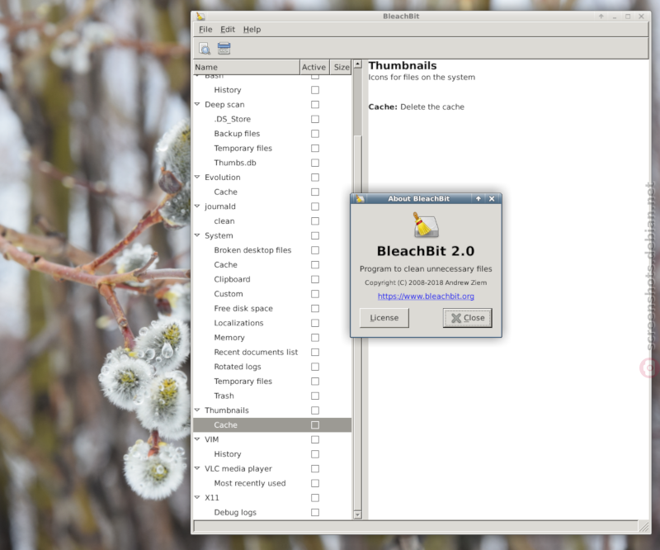660x550 pixels.
Task: Select the VLC media player row label
Action: [x=238, y=469]
